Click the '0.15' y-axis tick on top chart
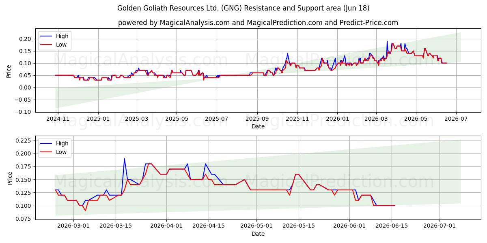The width and height of the screenshot is (487, 243). 26,51
